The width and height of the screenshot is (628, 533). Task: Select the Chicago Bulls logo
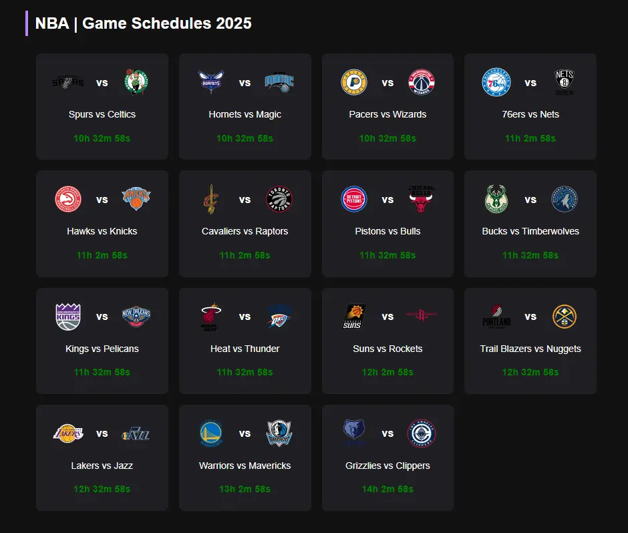[x=422, y=199]
